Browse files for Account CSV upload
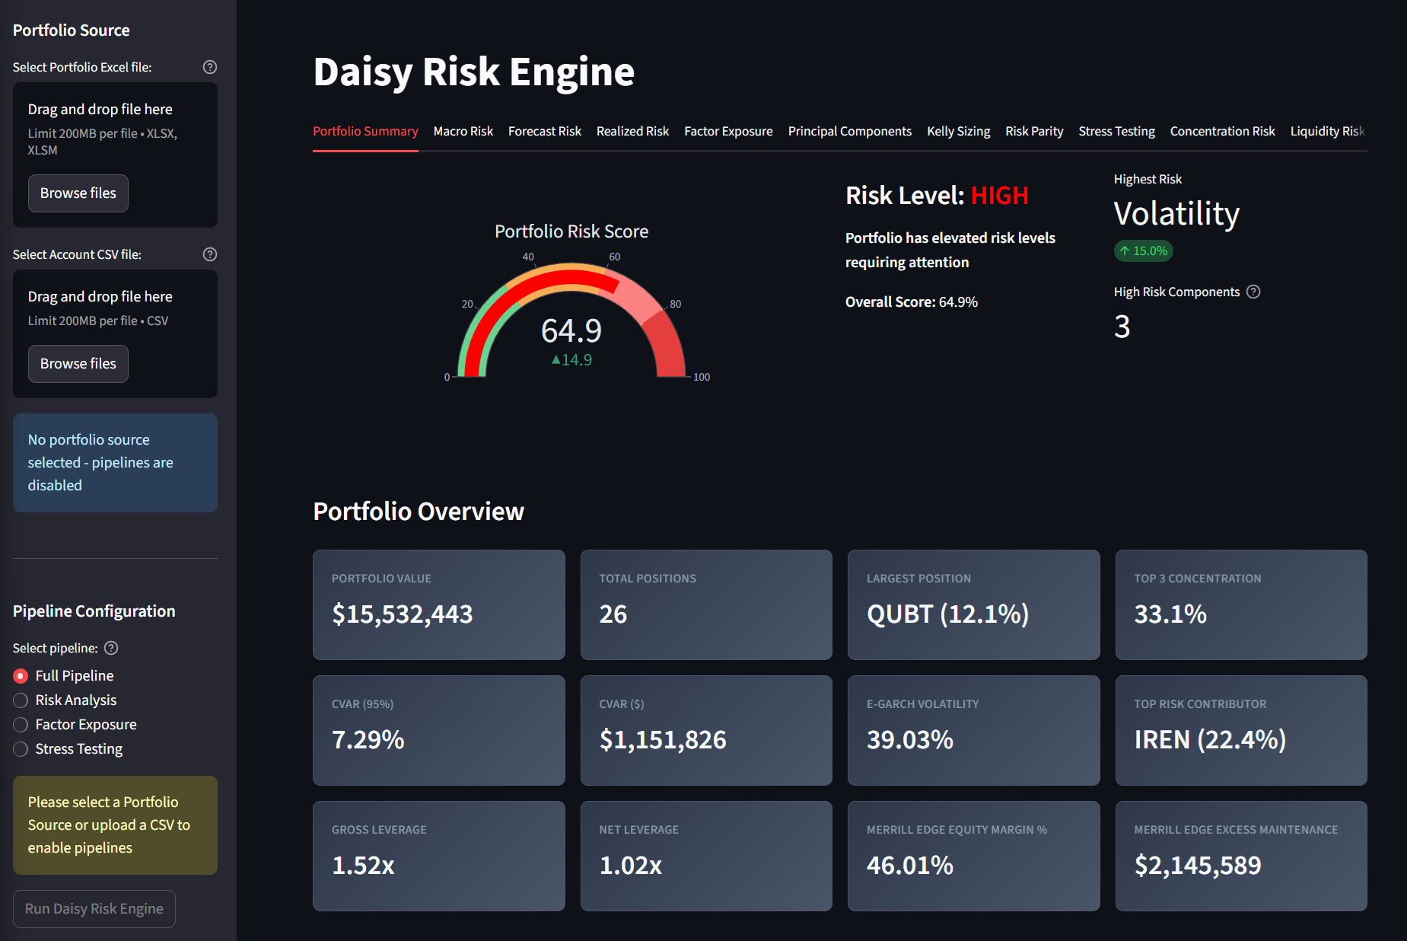 click(x=78, y=364)
